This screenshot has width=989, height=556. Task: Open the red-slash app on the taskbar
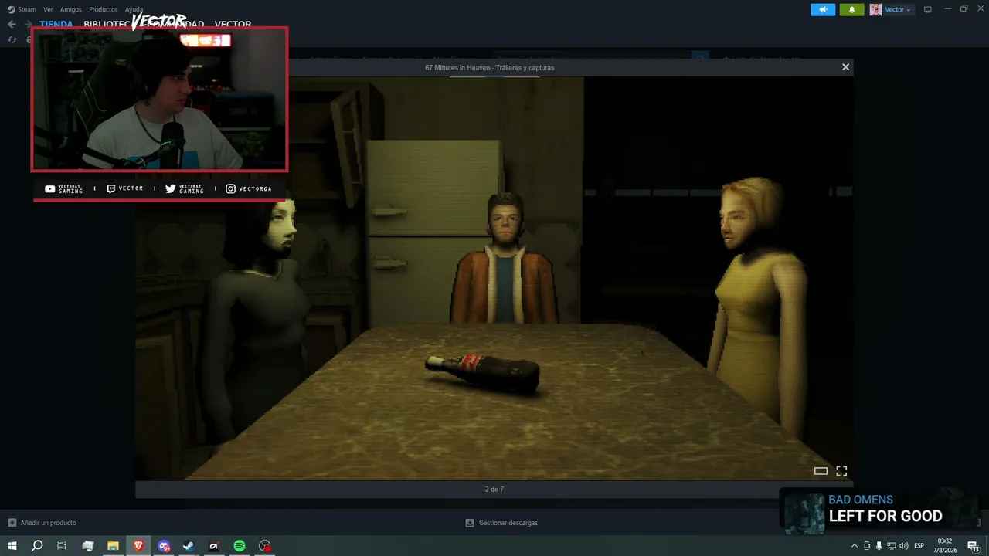[214, 546]
